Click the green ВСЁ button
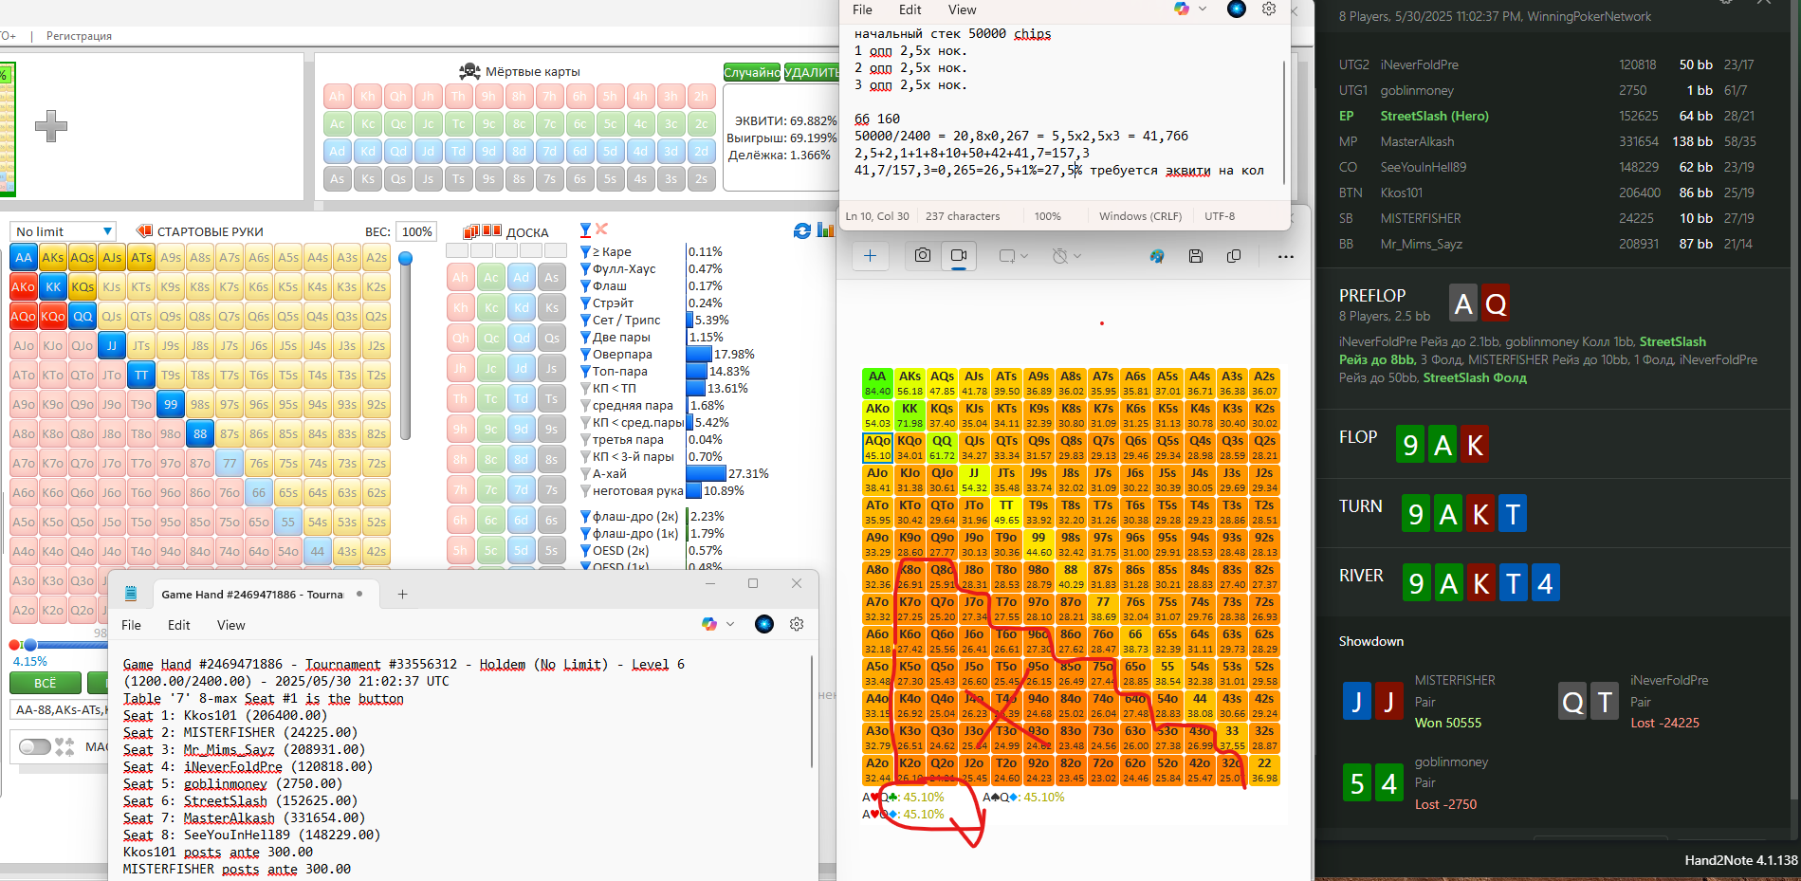This screenshot has width=1801, height=881. click(45, 683)
